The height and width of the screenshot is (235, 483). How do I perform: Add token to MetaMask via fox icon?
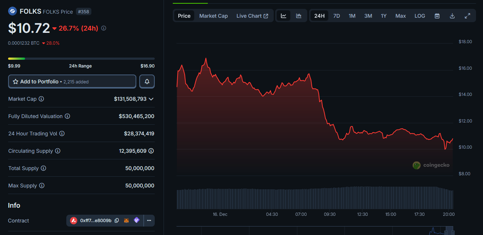click(x=126, y=221)
